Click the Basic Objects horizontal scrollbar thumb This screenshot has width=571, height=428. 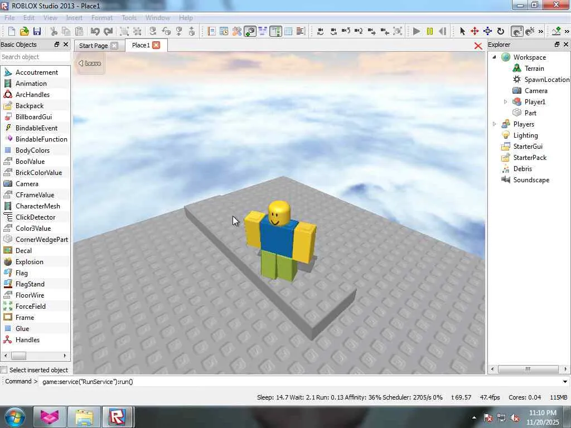pyautogui.click(x=18, y=356)
